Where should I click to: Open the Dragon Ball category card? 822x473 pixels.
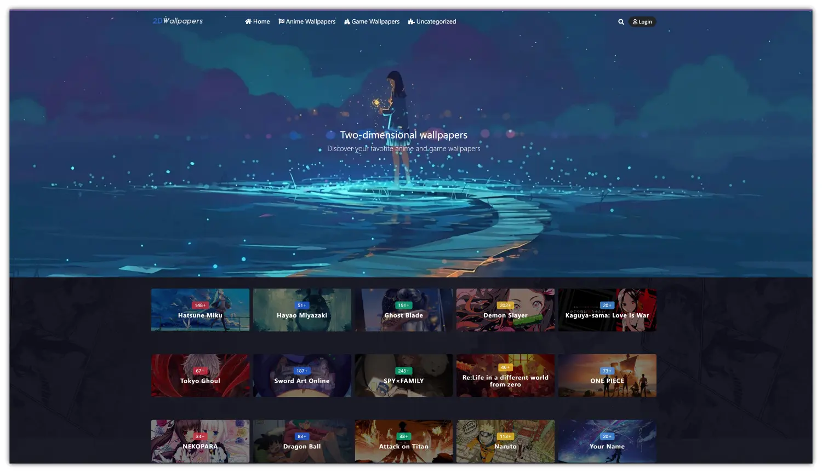click(302, 441)
